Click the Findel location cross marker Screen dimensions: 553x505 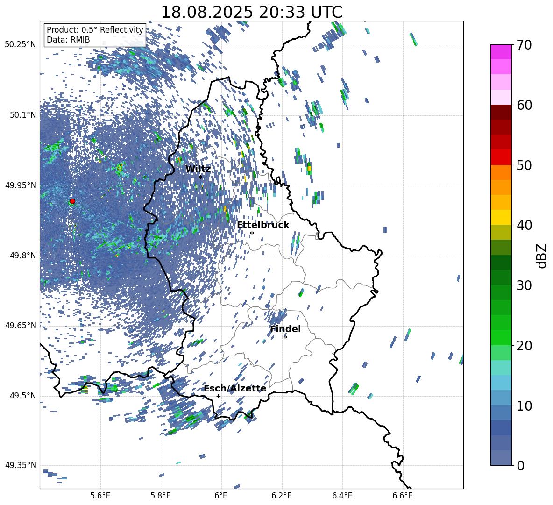[285, 337]
